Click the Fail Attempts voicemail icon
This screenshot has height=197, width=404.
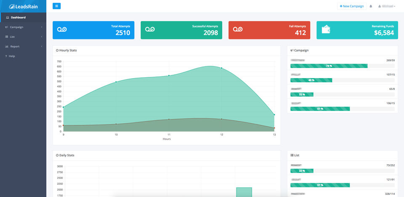[238, 29]
